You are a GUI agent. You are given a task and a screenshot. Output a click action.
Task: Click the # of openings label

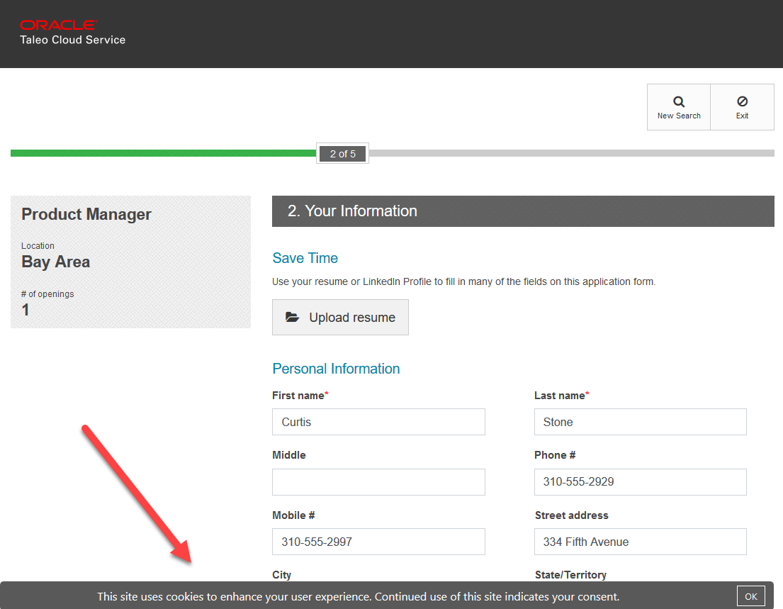click(x=47, y=294)
